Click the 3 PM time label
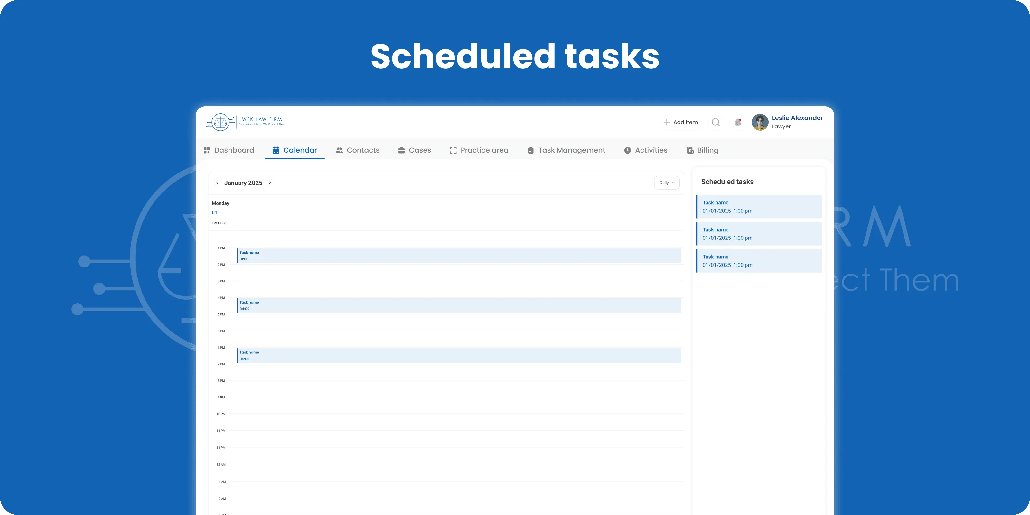The width and height of the screenshot is (1030, 515). 221,281
